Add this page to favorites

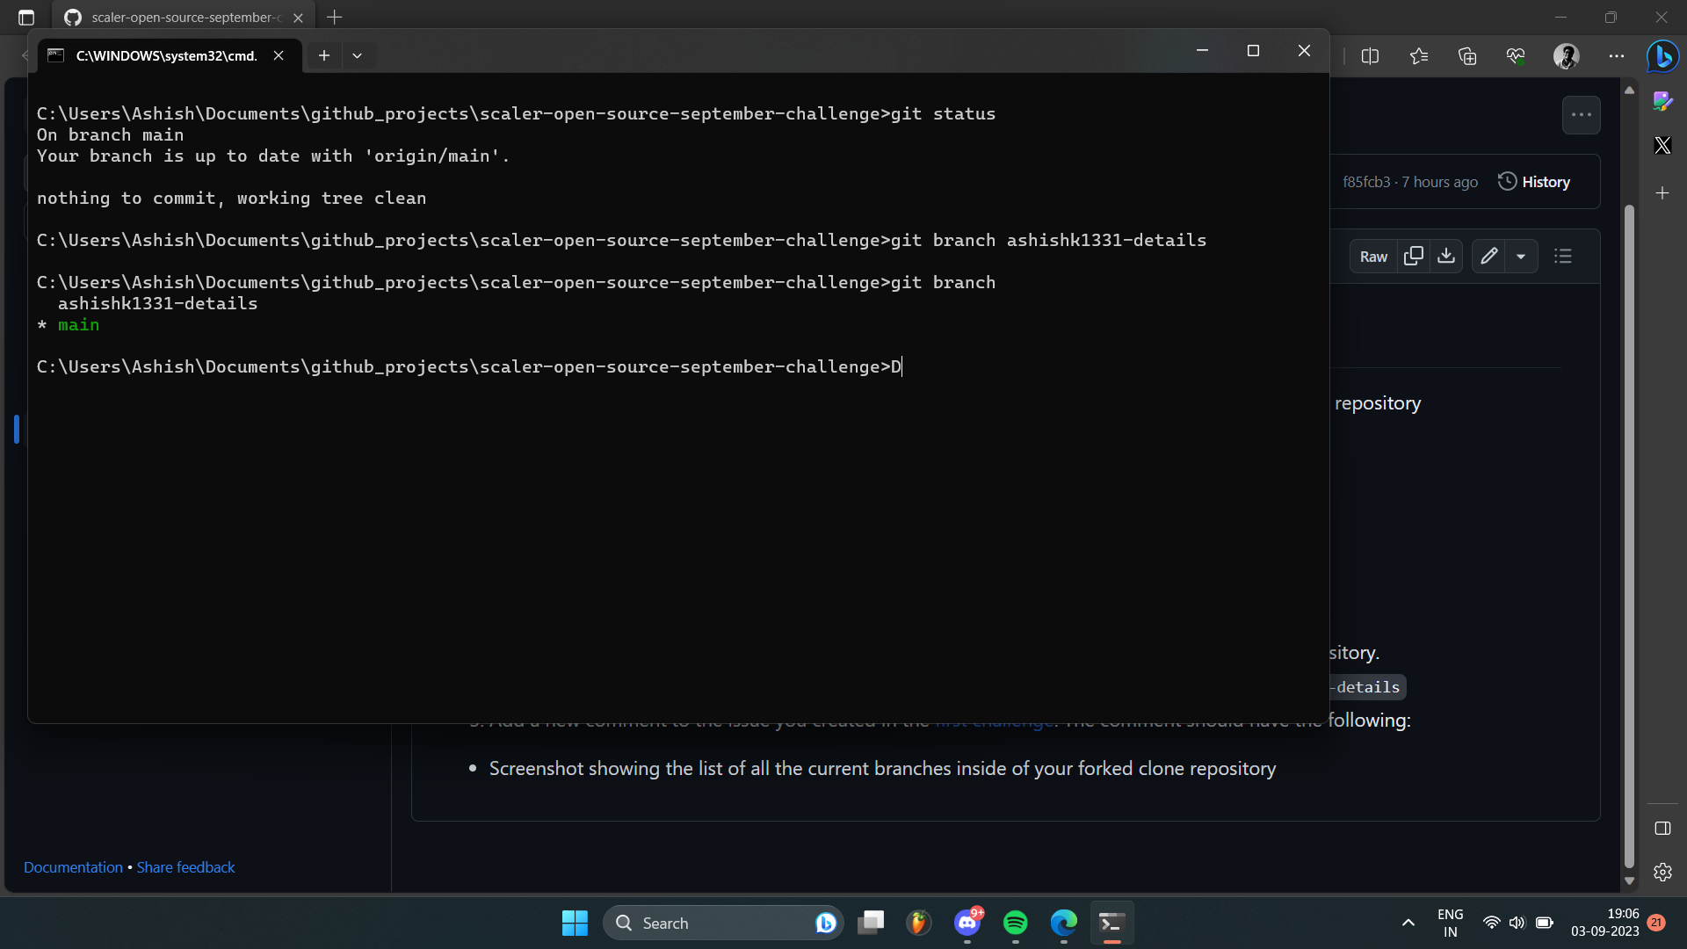coord(1419,55)
